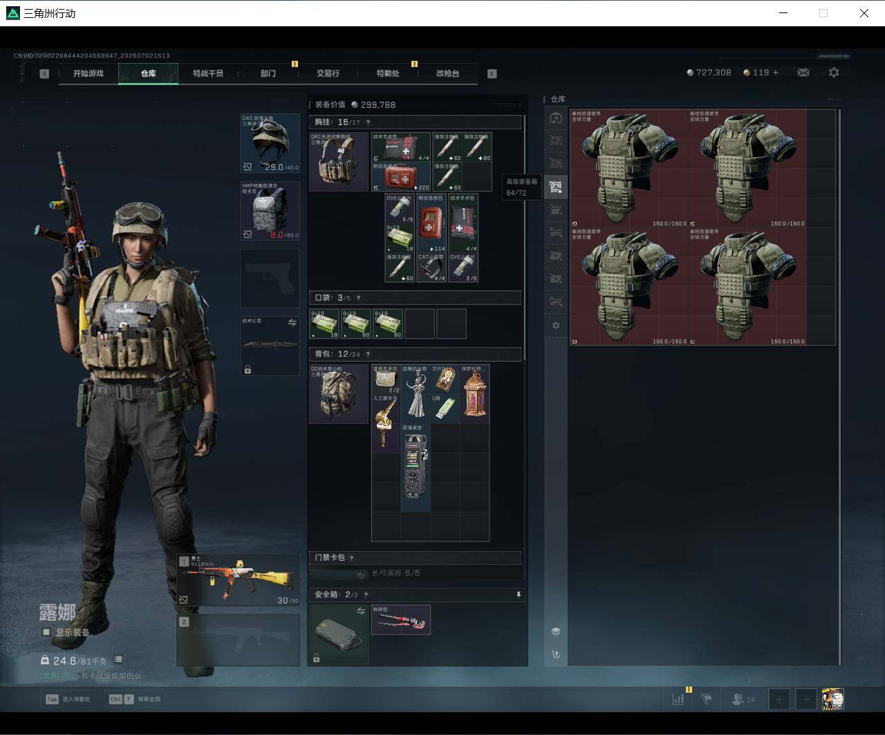Image resolution: width=885 pixels, height=735 pixels.
Task: Select the 仓库 tab
Action: point(149,73)
